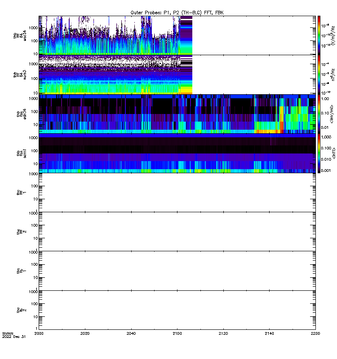Click the 2100 time tick label
This screenshot has width=337, height=359.
[x=177, y=333]
